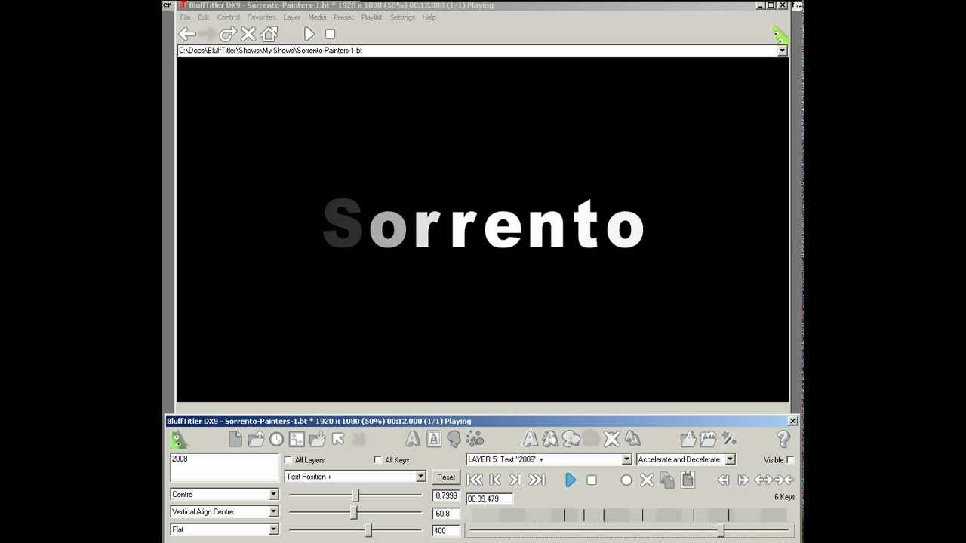Open the File menu

tap(185, 17)
